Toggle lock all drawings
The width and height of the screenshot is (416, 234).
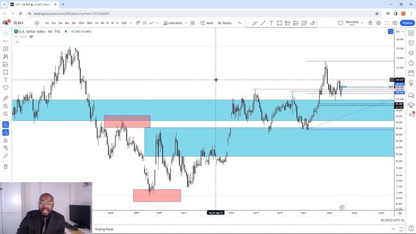point(6,140)
